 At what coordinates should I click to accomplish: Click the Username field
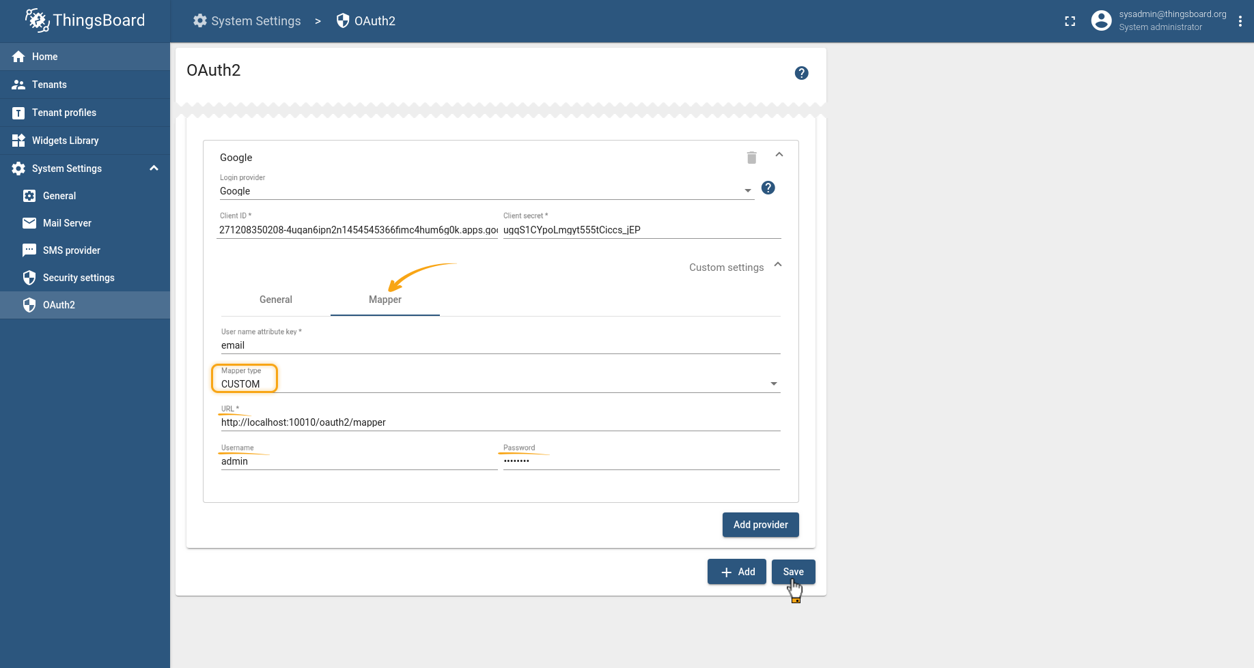(359, 461)
